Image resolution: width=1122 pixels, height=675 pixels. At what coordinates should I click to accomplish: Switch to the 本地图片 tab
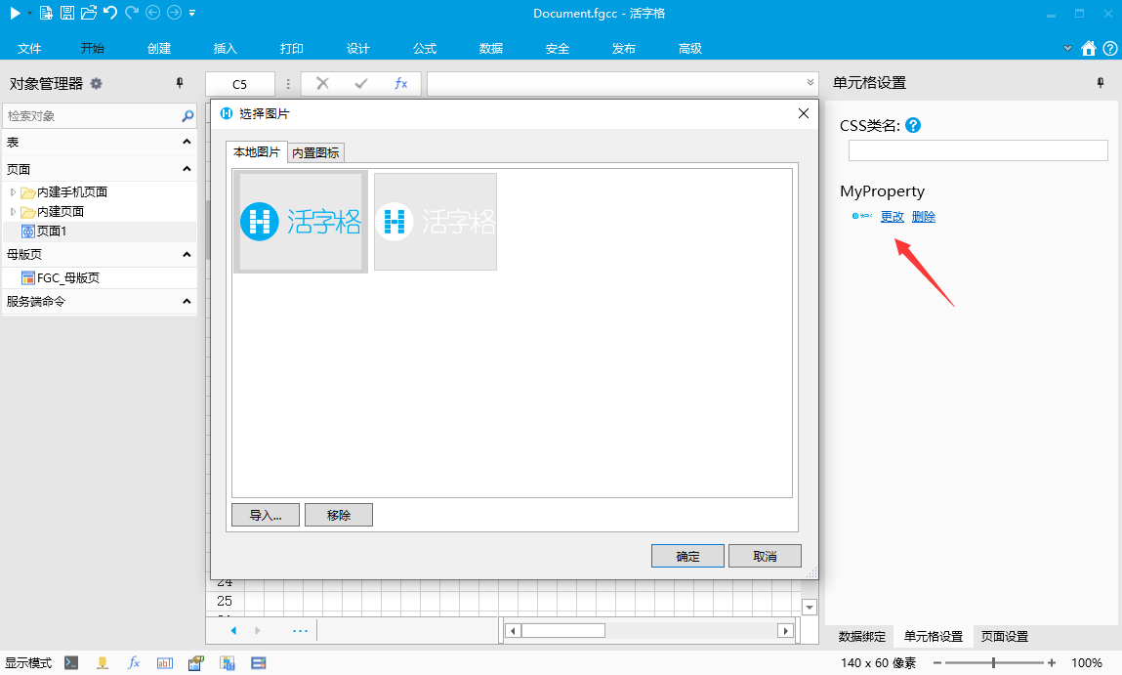pyautogui.click(x=257, y=151)
